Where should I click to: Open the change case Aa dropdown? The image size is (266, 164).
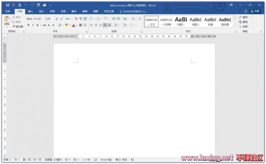coord(68,19)
